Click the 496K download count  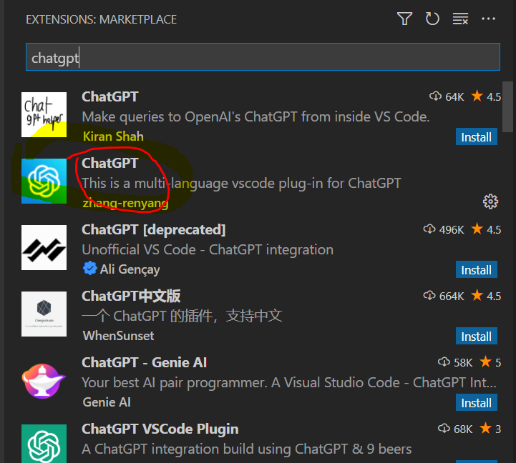point(444,229)
